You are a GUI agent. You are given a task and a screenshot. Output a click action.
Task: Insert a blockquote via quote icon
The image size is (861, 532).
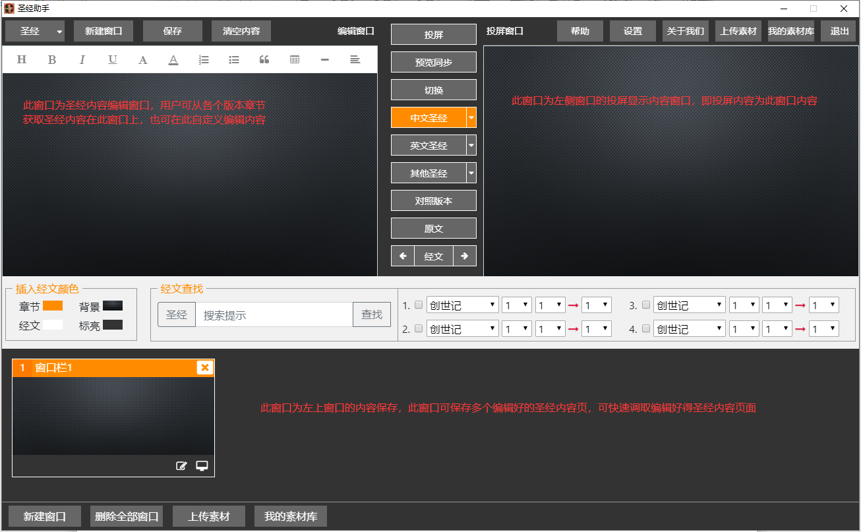(x=264, y=60)
